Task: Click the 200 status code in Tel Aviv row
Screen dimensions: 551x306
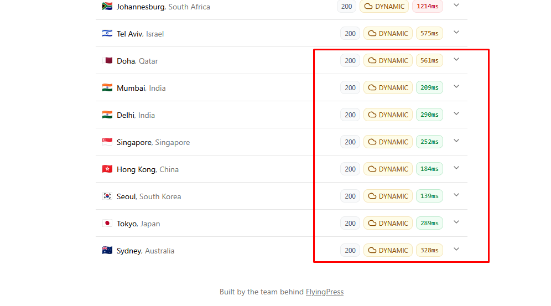Action: coord(350,33)
